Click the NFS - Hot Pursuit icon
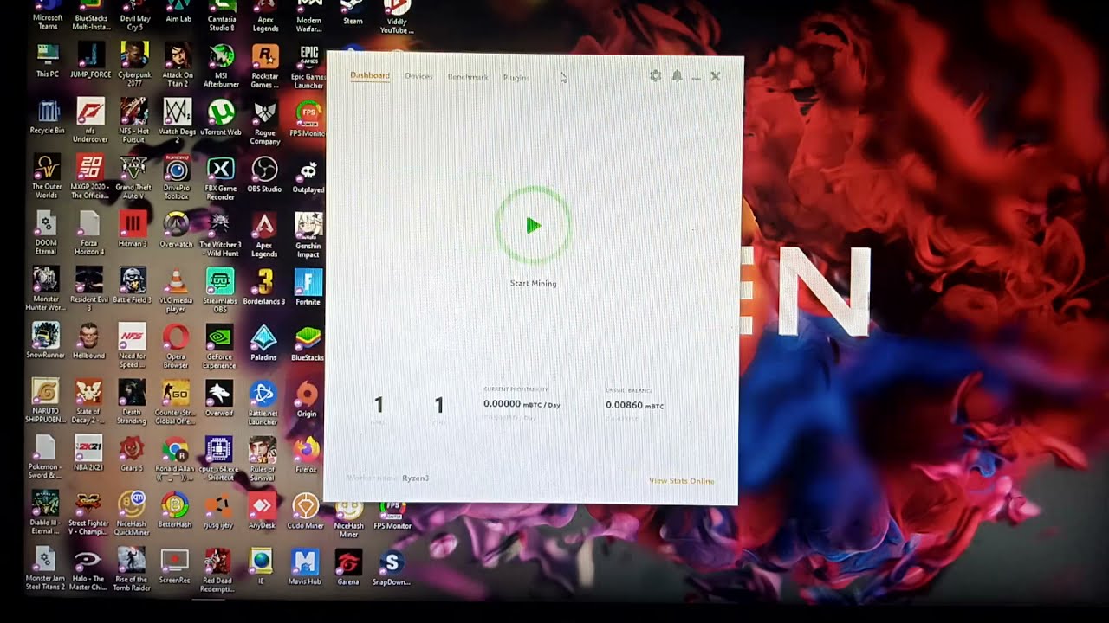Viewport: 1109px width, 623px height. [x=134, y=119]
